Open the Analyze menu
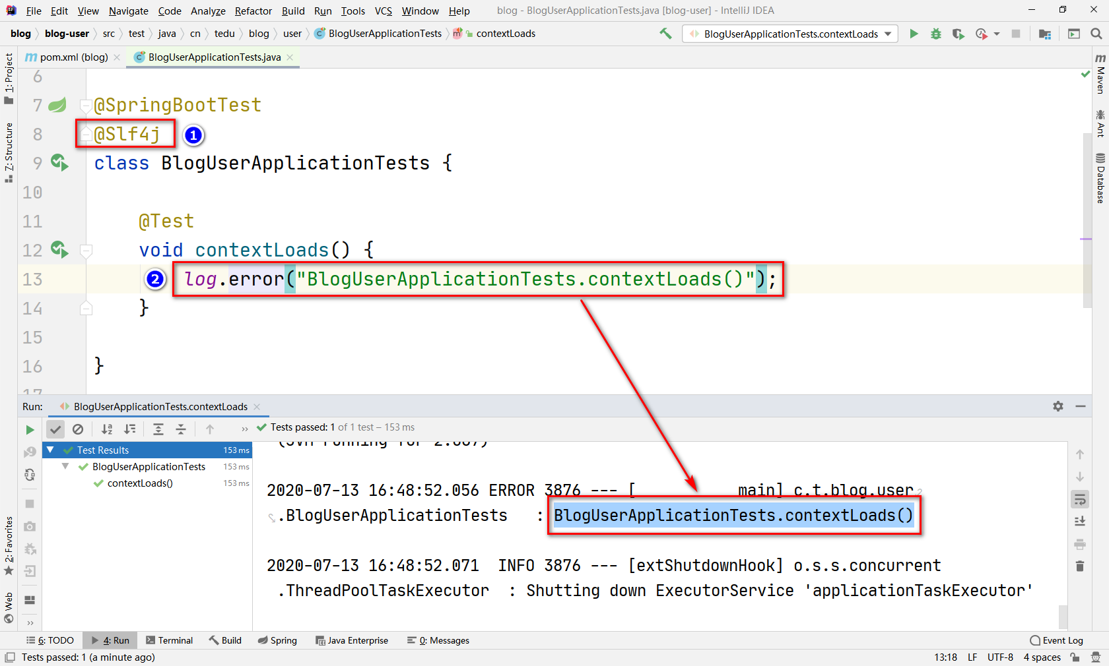Image resolution: width=1109 pixels, height=666 pixels. click(208, 11)
